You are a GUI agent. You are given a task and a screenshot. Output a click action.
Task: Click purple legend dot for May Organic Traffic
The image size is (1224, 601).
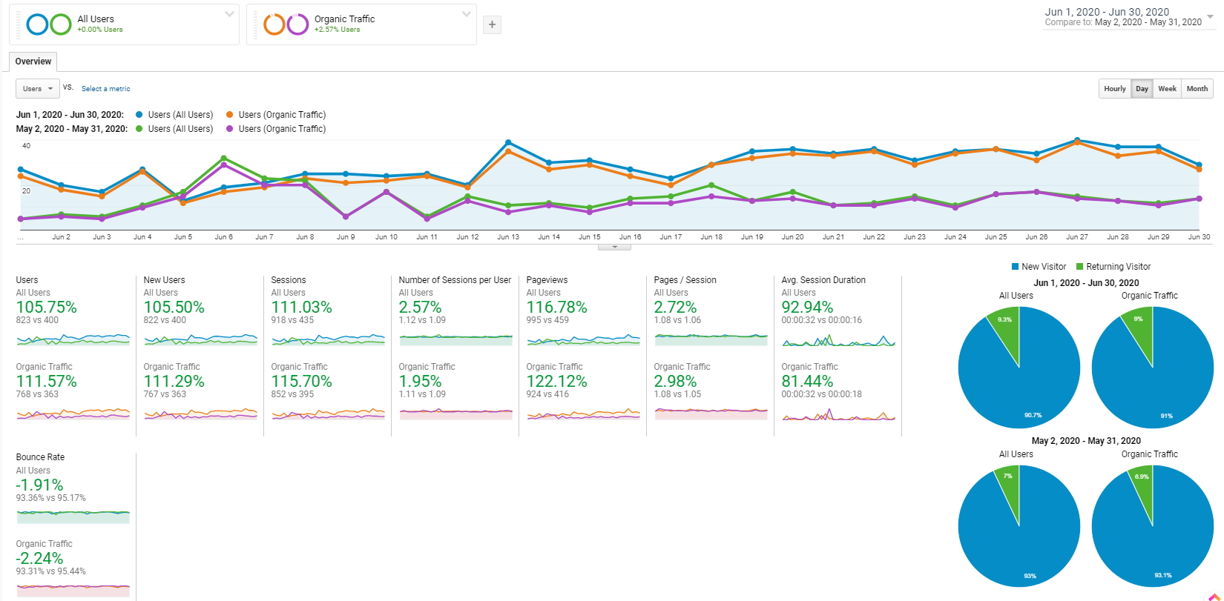coord(230,129)
